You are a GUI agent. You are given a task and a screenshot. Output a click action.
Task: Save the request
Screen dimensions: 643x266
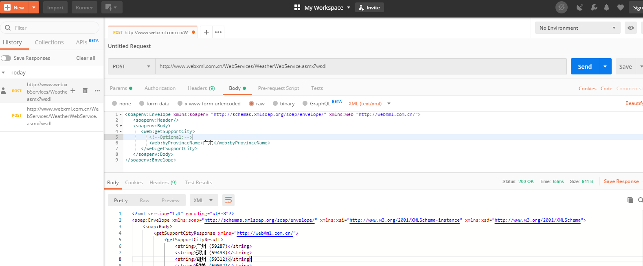point(625,67)
